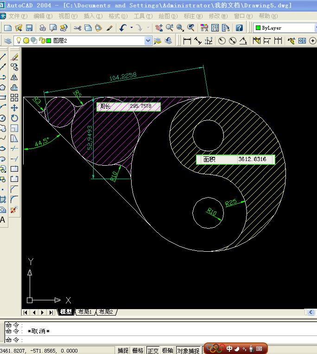Viewport: 317px width, 354px height.
Task: Expand the undo history dropdown arrow
Action: tap(131, 28)
